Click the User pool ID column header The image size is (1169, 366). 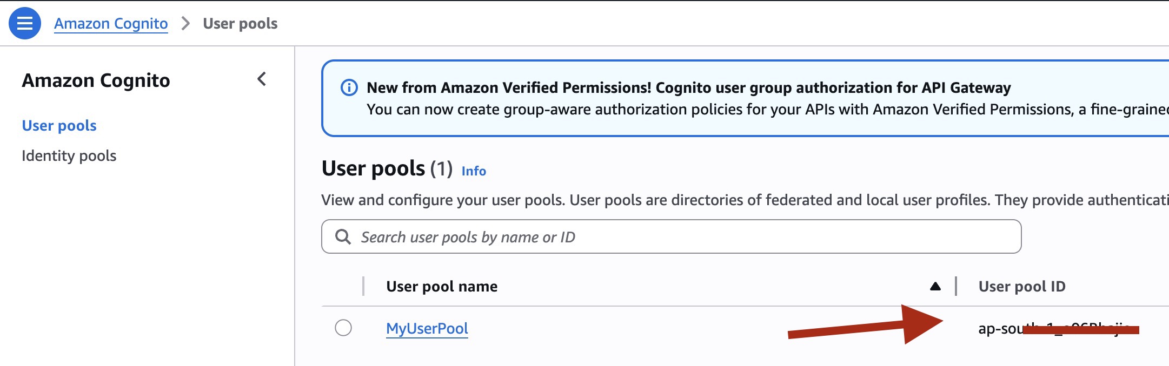click(1021, 286)
